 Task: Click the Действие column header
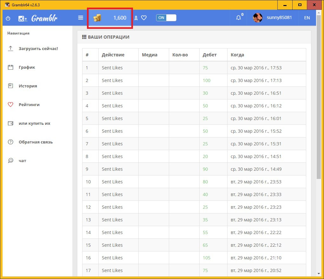coord(113,55)
